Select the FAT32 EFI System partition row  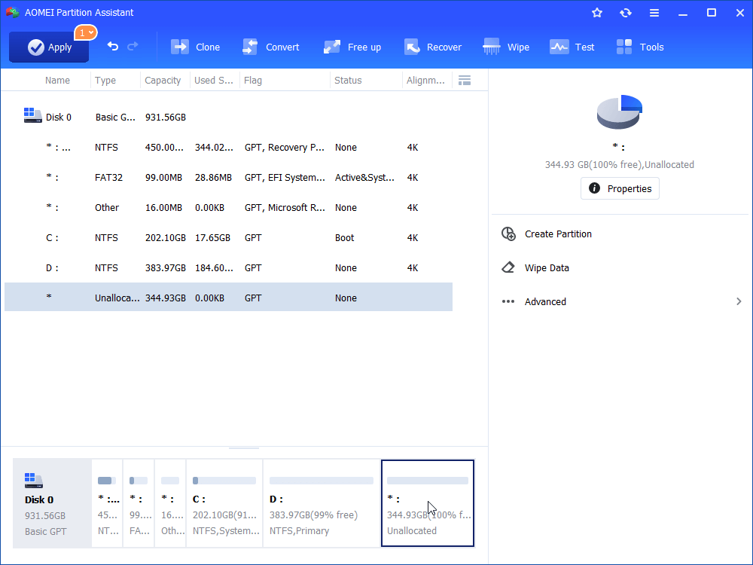(x=229, y=178)
